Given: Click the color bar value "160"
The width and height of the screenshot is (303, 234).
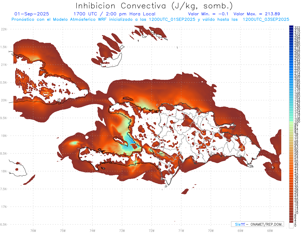Looking at the screenshot, I should point(297,96).
